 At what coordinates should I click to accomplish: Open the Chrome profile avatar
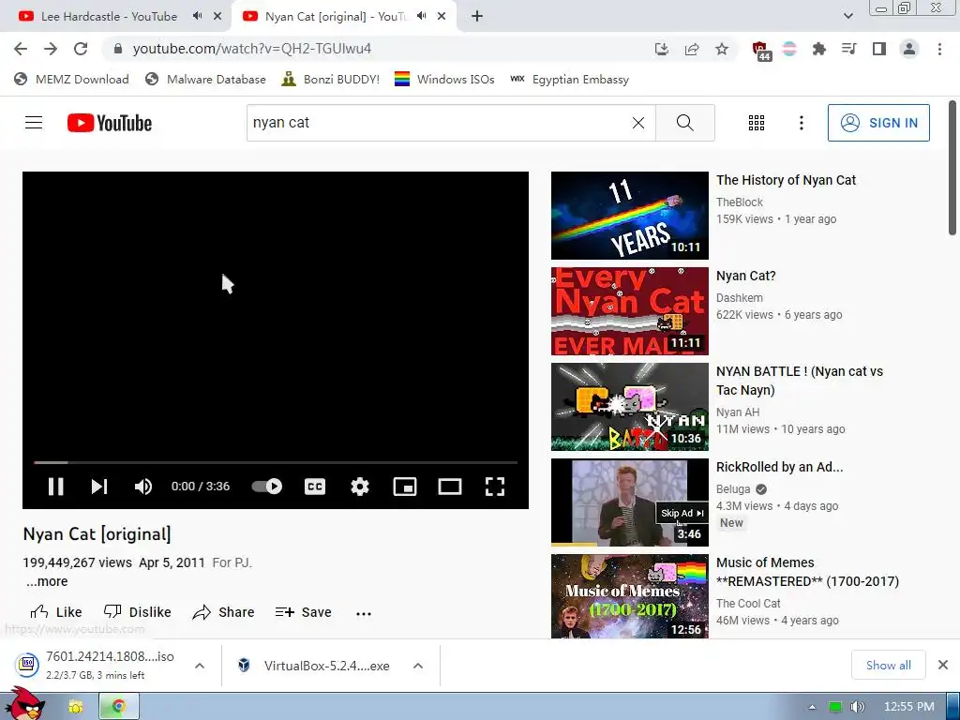(x=909, y=49)
